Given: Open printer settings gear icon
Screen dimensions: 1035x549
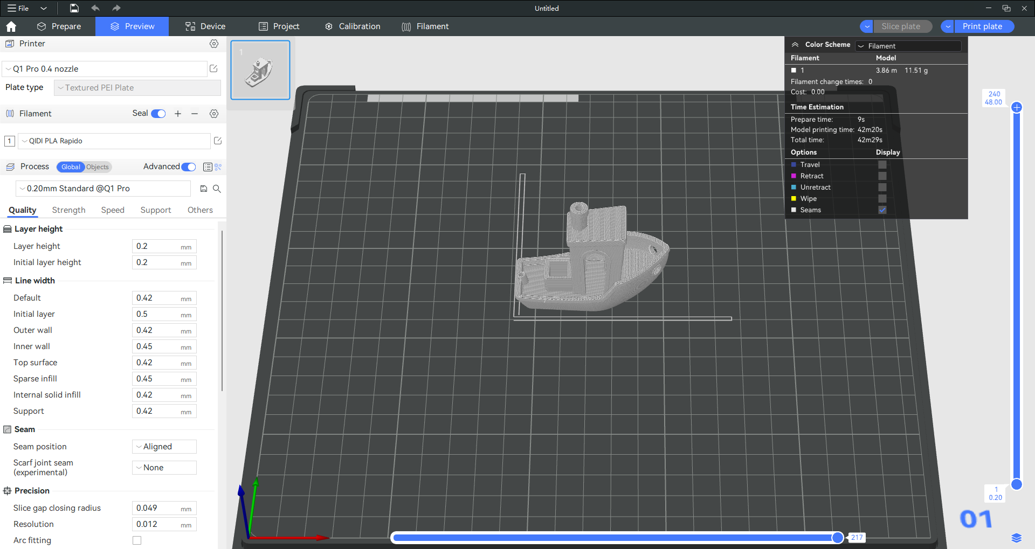Looking at the screenshot, I should pyautogui.click(x=214, y=44).
